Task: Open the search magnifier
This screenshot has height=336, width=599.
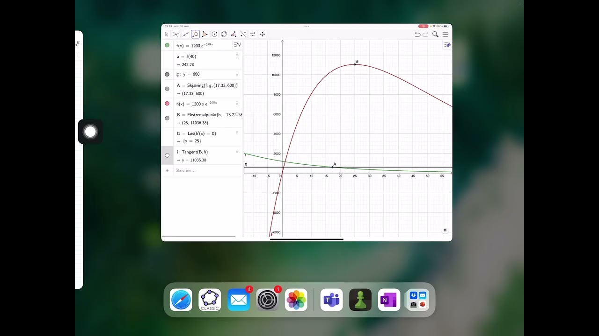Action: (x=435, y=34)
